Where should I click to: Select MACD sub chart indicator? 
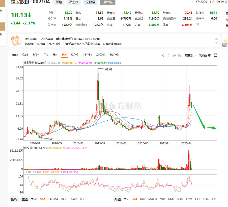click(x=153, y=199)
